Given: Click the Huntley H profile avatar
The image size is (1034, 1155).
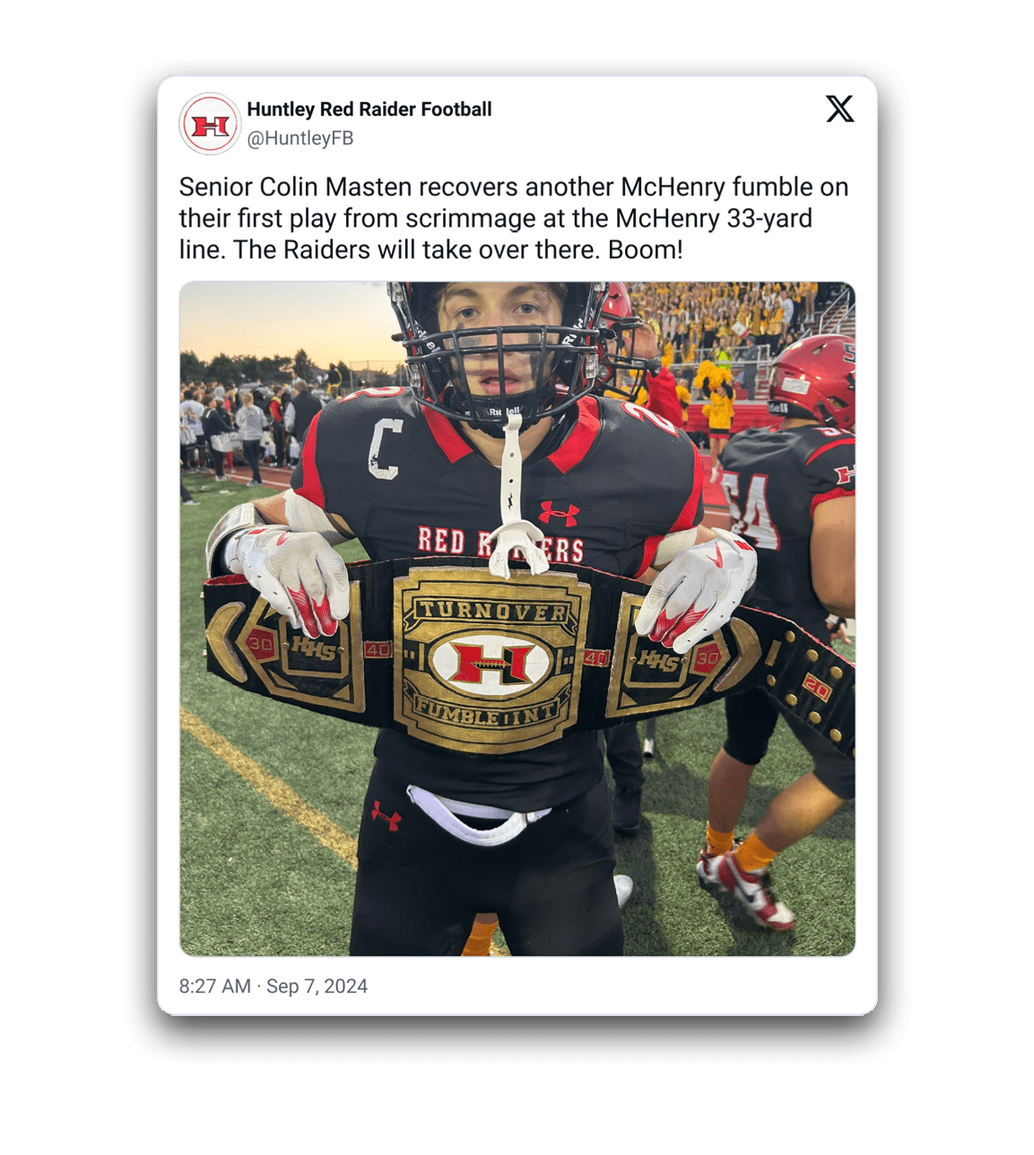Looking at the screenshot, I should click(x=210, y=124).
